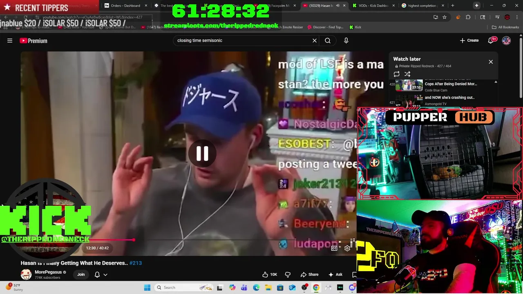Install app icon in address bar

pyautogui.click(x=436, y=17)
